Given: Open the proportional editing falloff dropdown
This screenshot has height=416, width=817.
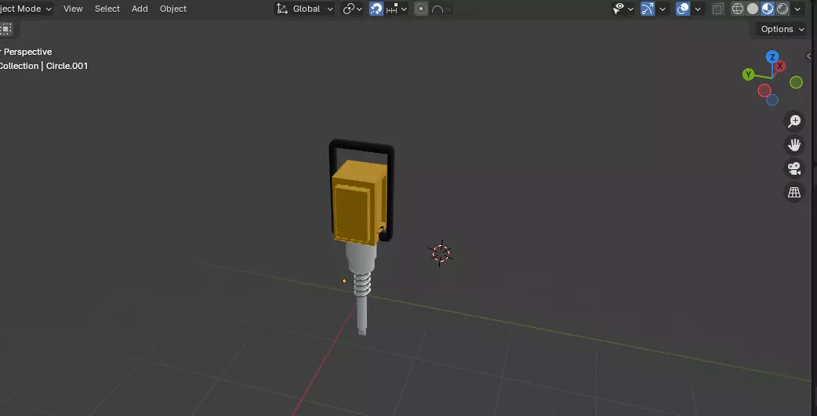Looking at the screenshot, I should point(441,9).
